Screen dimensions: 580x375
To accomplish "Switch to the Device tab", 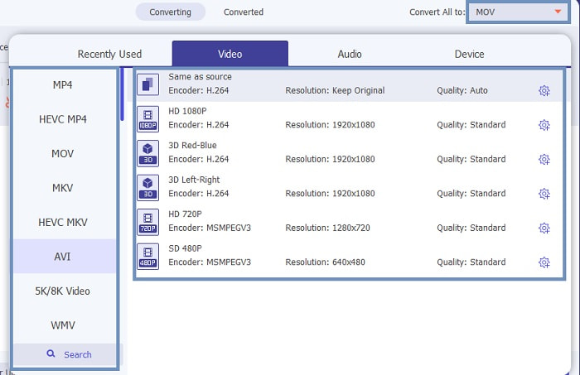I will (469, 54).
